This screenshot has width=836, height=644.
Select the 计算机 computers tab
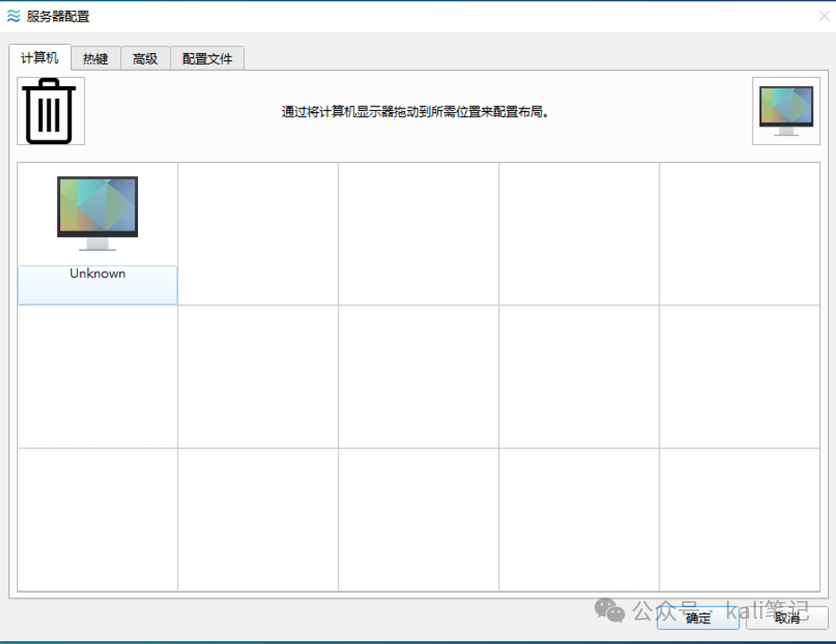tap(39, 57)
